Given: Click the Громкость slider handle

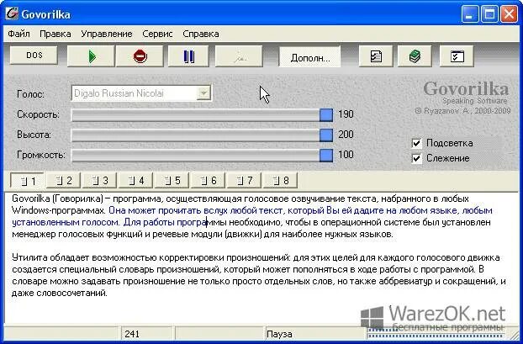Looking at the screenshot, I should [326, 155].
